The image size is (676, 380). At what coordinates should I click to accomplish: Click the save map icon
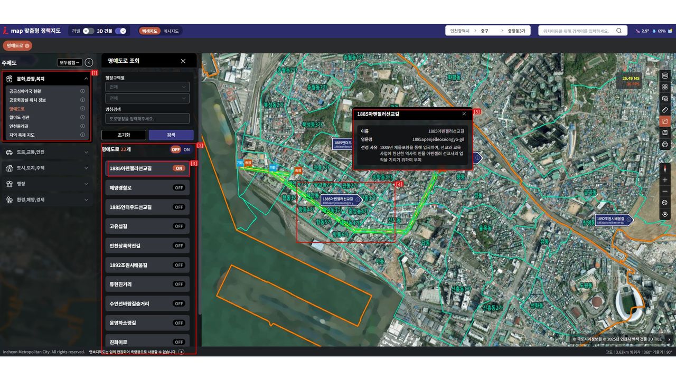pos(665,132)
